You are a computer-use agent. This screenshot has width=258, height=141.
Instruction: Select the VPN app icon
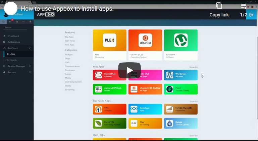point(98,109)
